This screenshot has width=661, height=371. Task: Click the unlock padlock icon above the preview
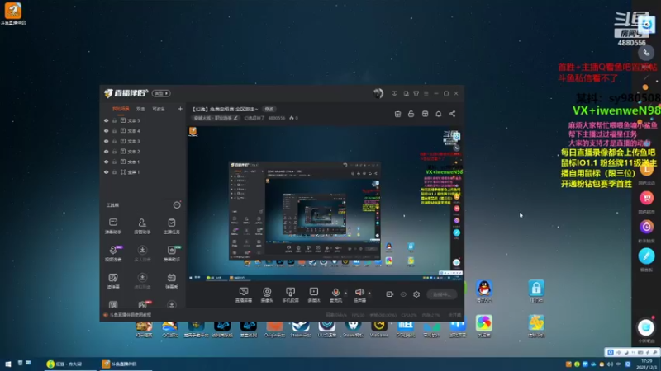[x=411, y=114]
